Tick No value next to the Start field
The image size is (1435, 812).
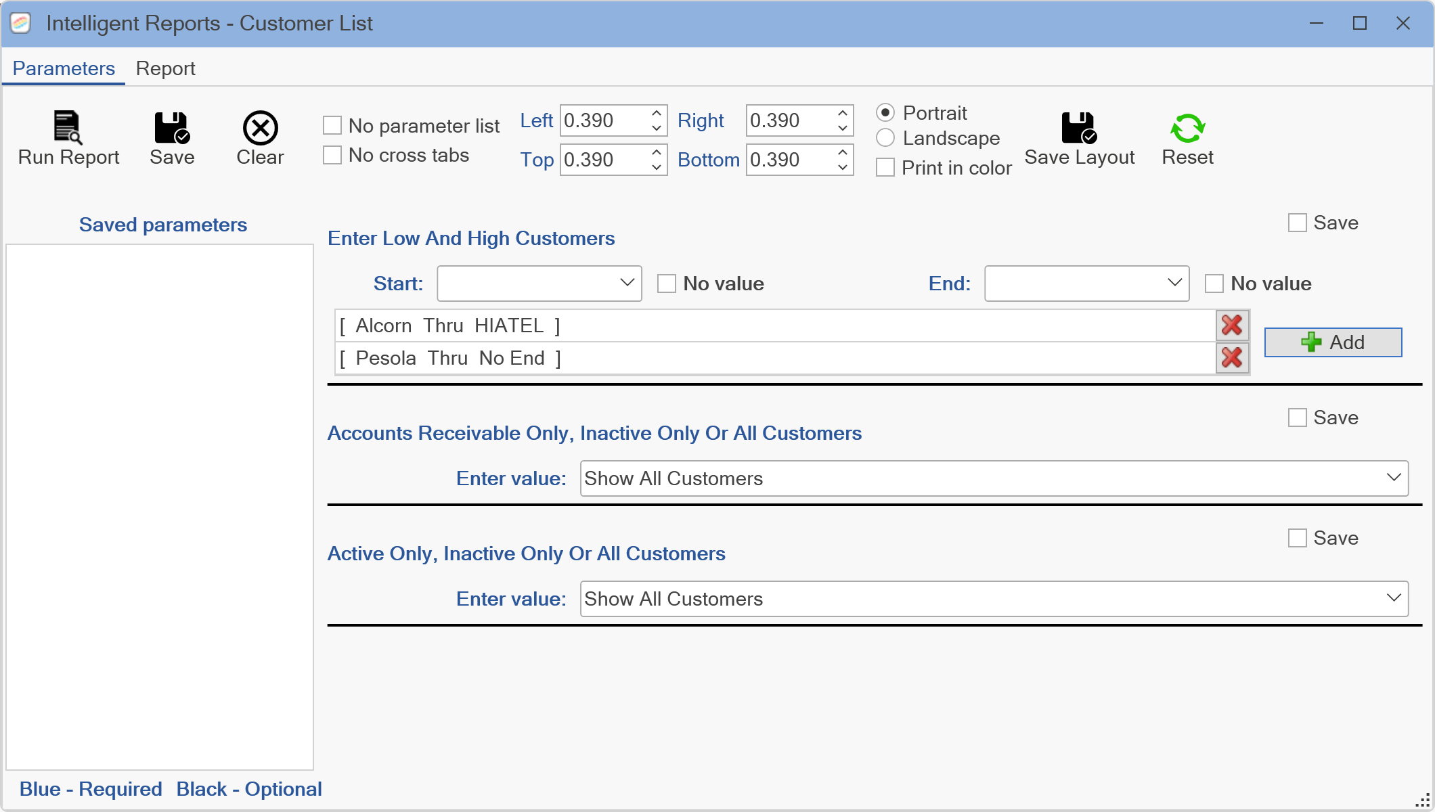pos(667,284)
